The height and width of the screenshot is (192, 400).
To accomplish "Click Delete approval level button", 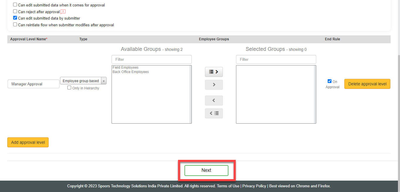I will click(367, 84).
